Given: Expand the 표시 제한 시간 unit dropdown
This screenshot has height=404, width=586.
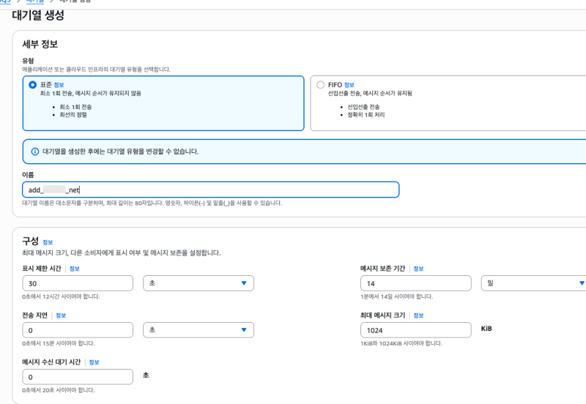Looking at the screenshot, I should (199, 283).
